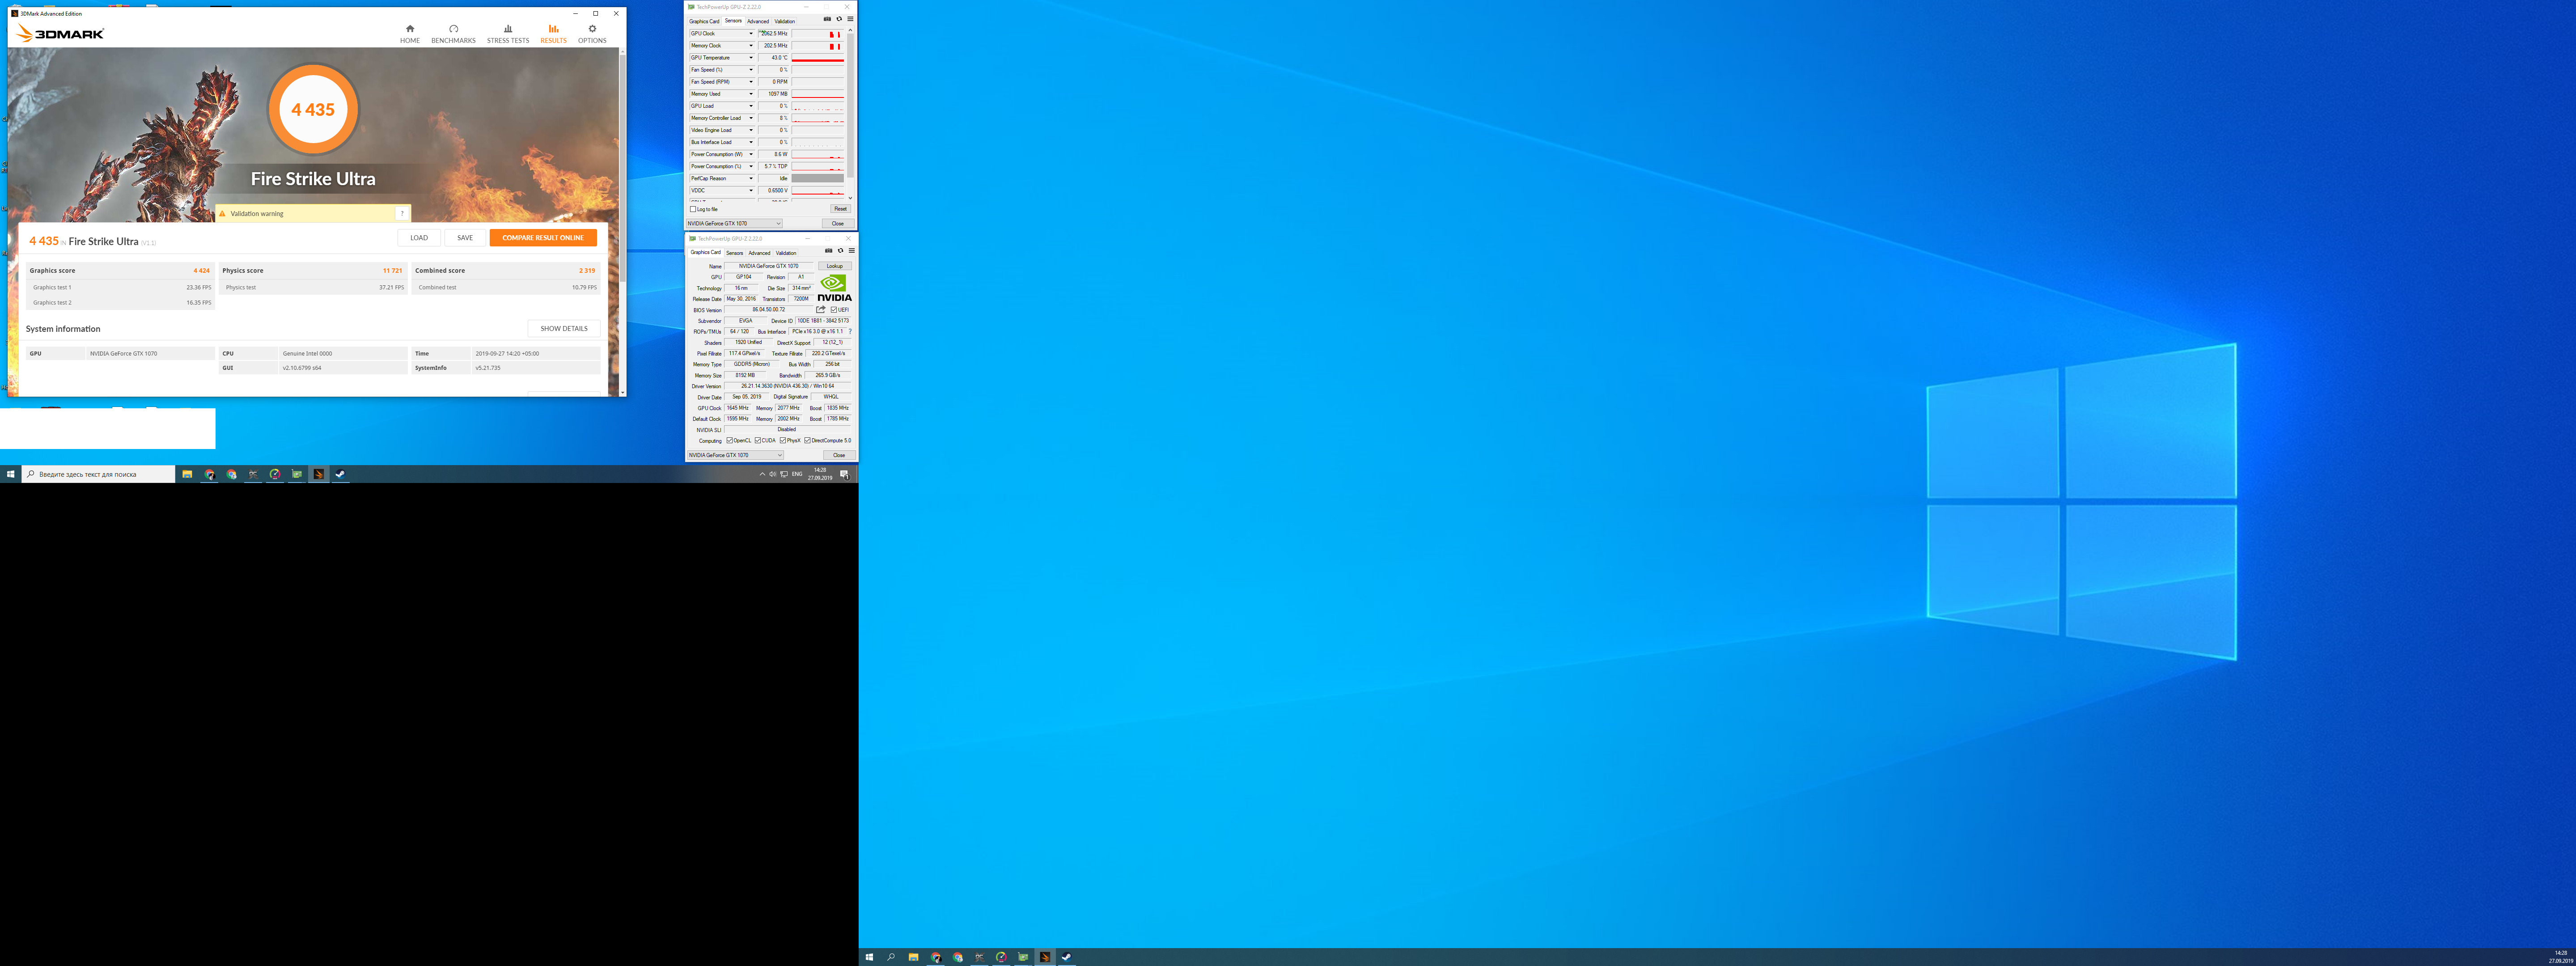
Task: Click the taskbar search box
Action: pos(98,474)
